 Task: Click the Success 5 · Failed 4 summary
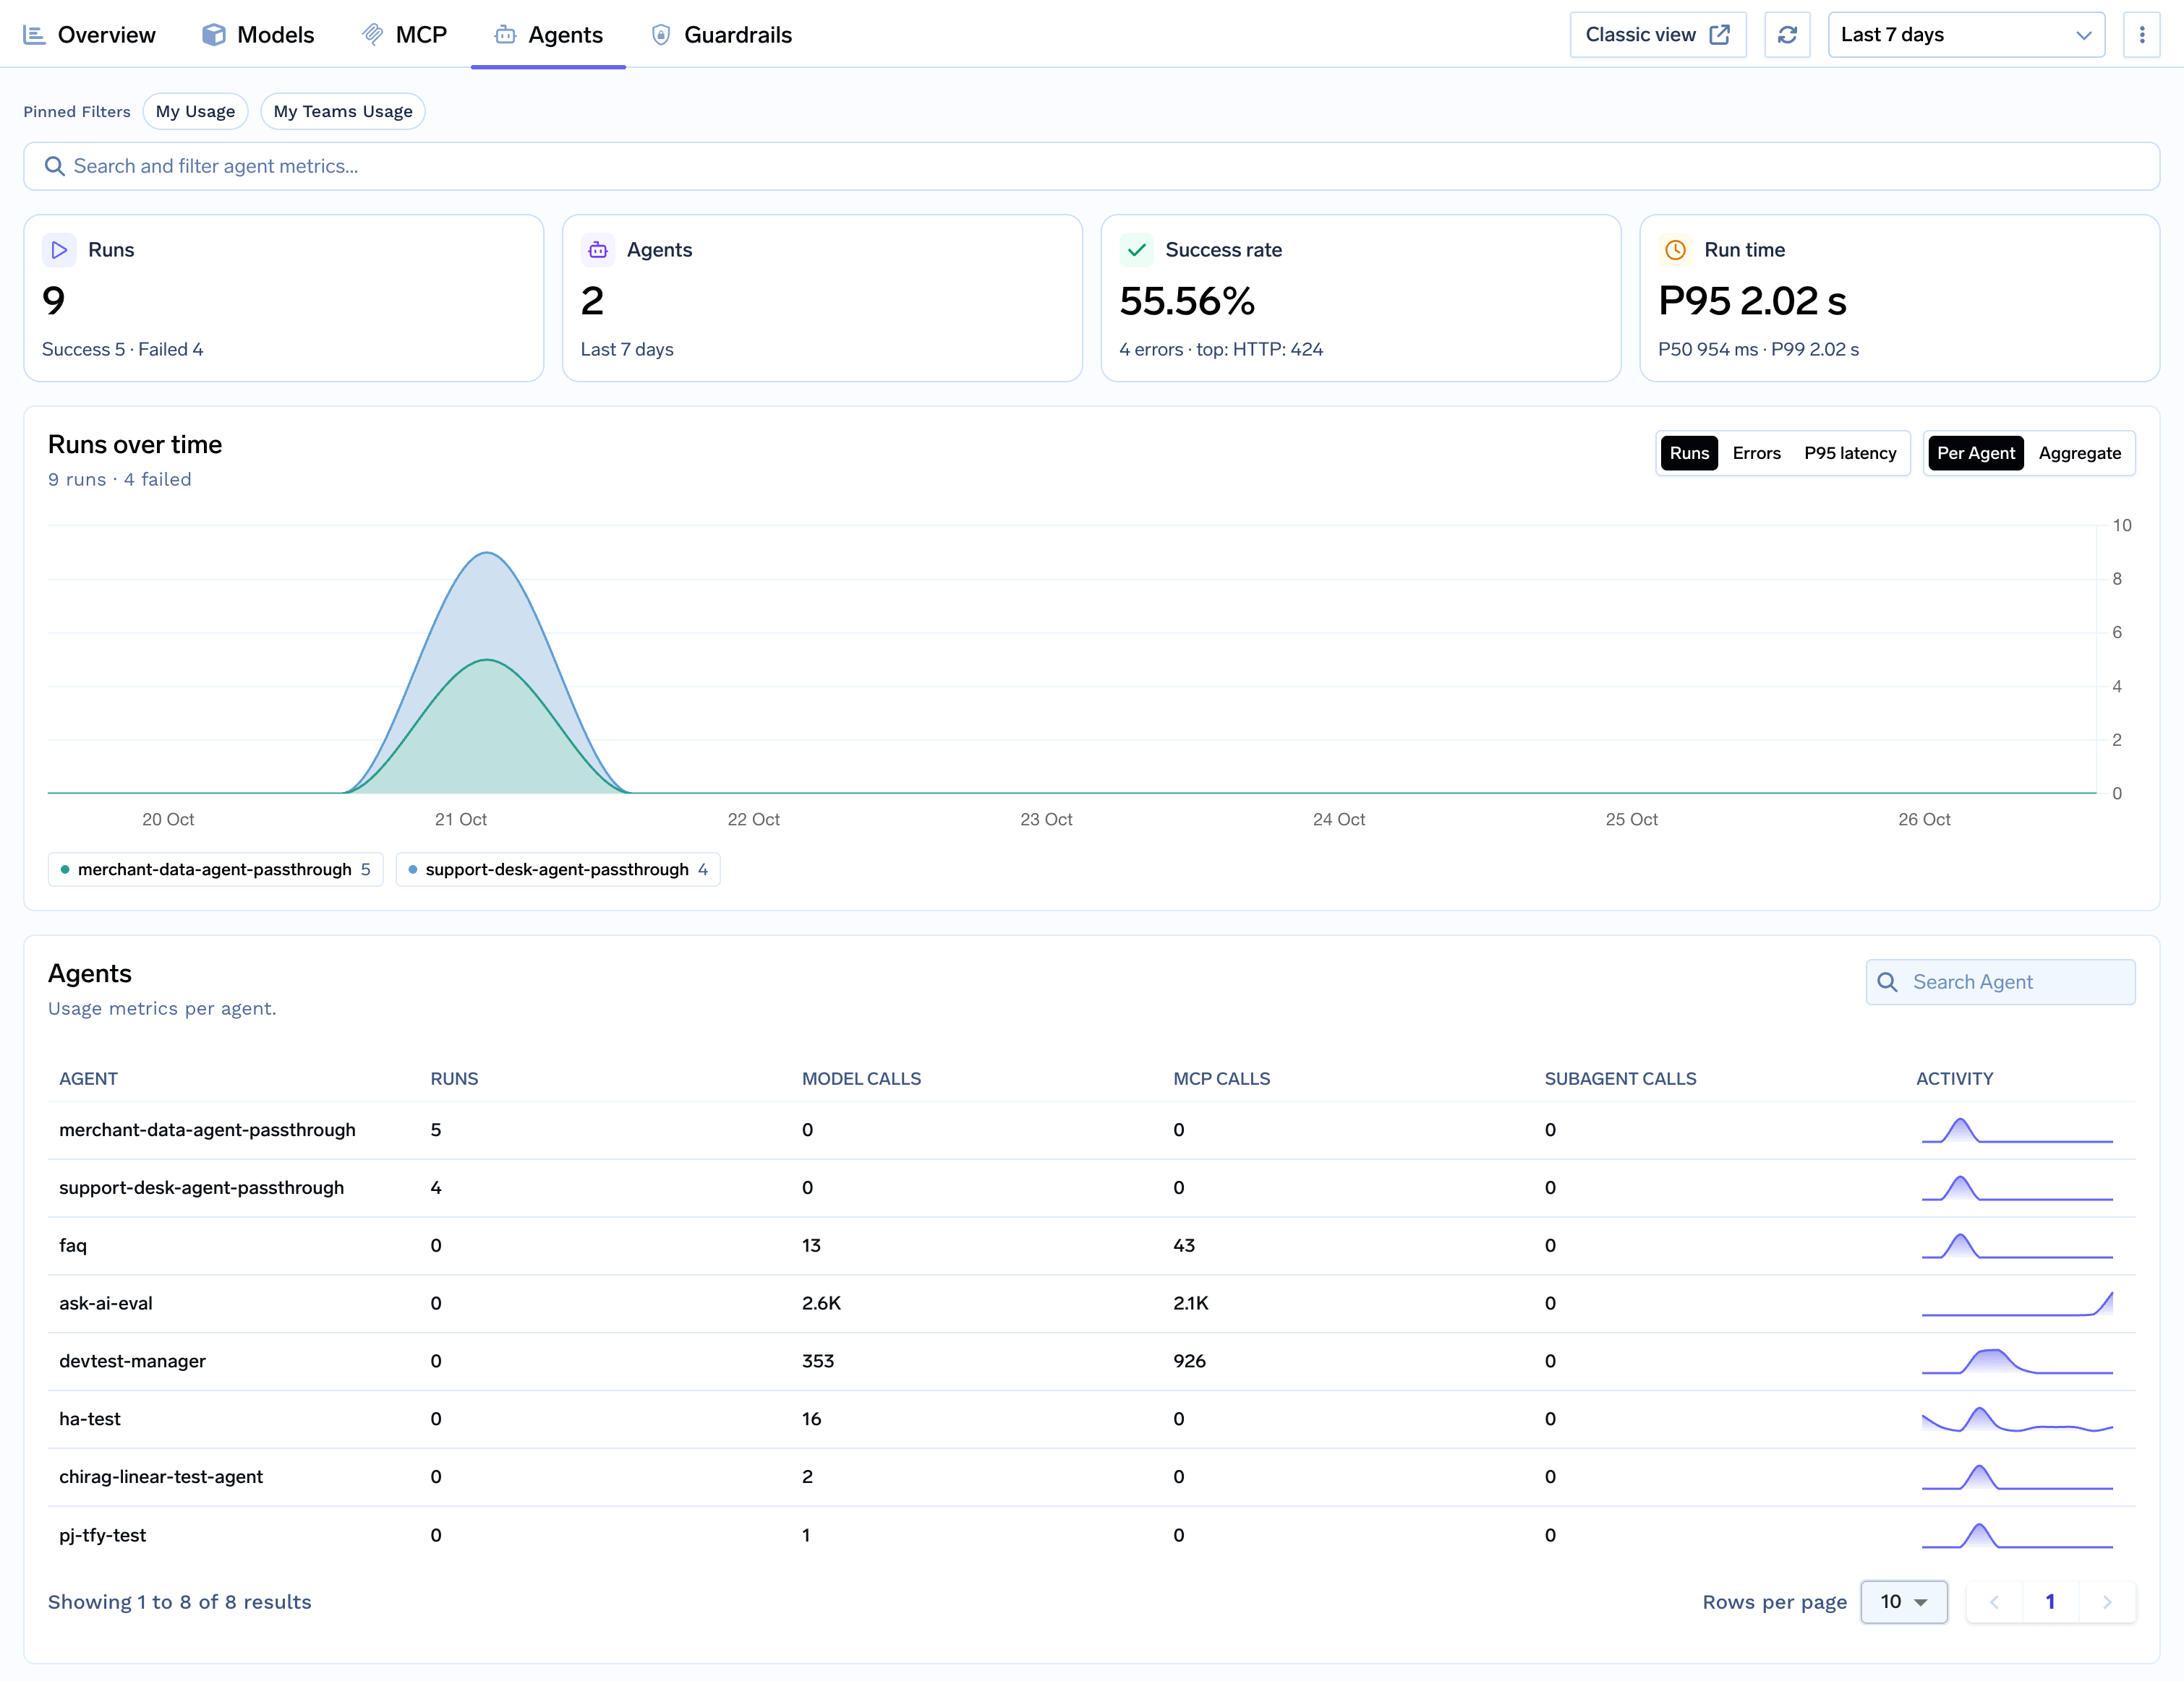click(122, 350)
